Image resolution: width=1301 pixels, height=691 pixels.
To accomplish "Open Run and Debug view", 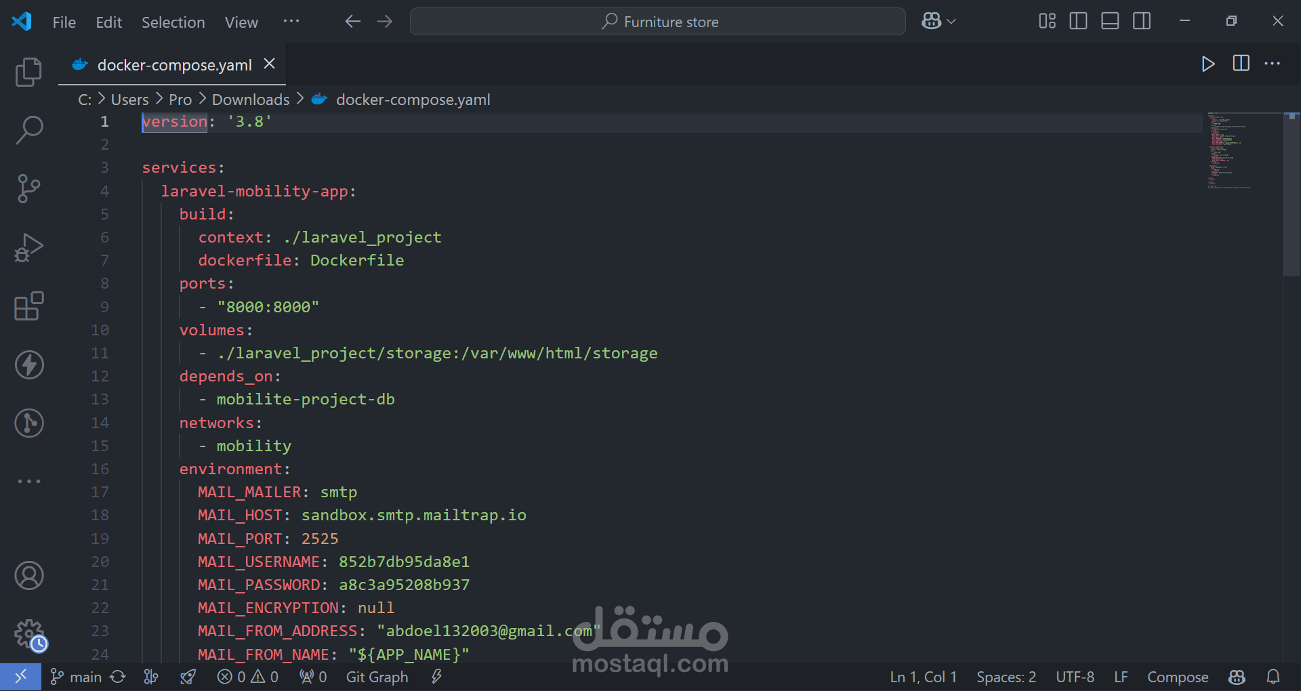I will coord(28,247).
